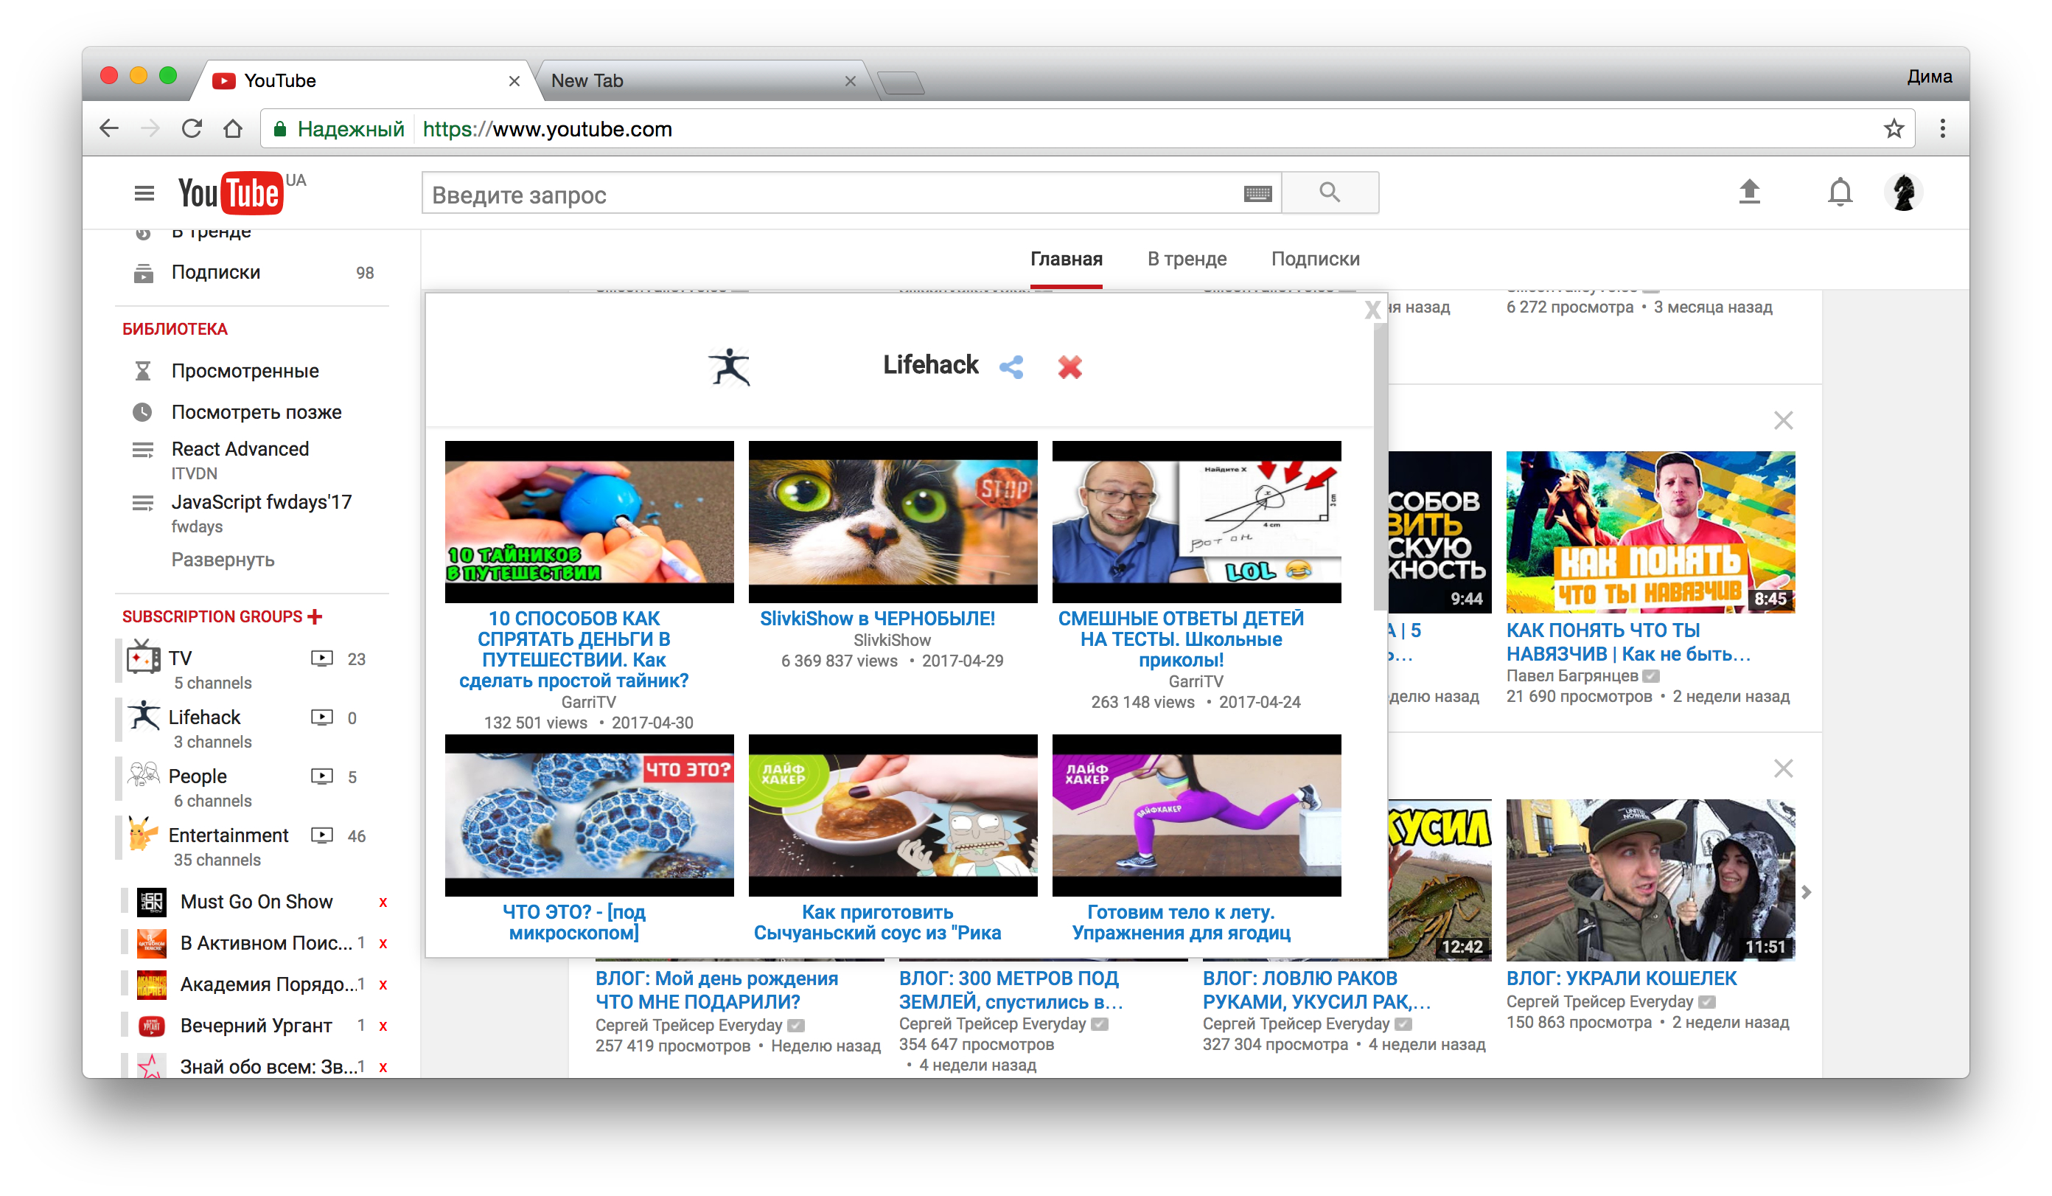Viewport: 2052px width, 1196px height.
Task: Open the Chrome three-dot menu
Action: pos(1943,129)
